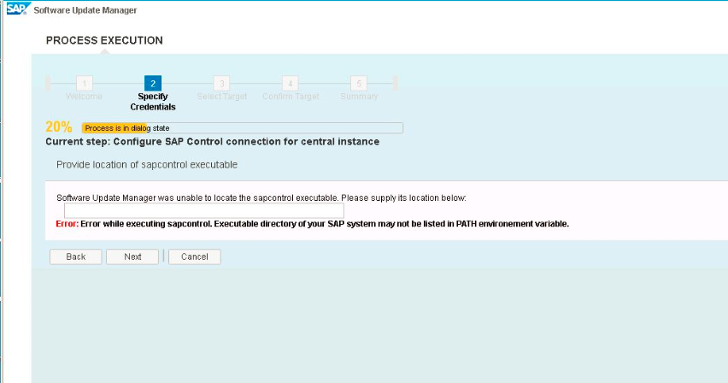728x383 pixels.
Task: Click the 'Error while executing sapcontrol' message
Action: [x=325, y=224]
